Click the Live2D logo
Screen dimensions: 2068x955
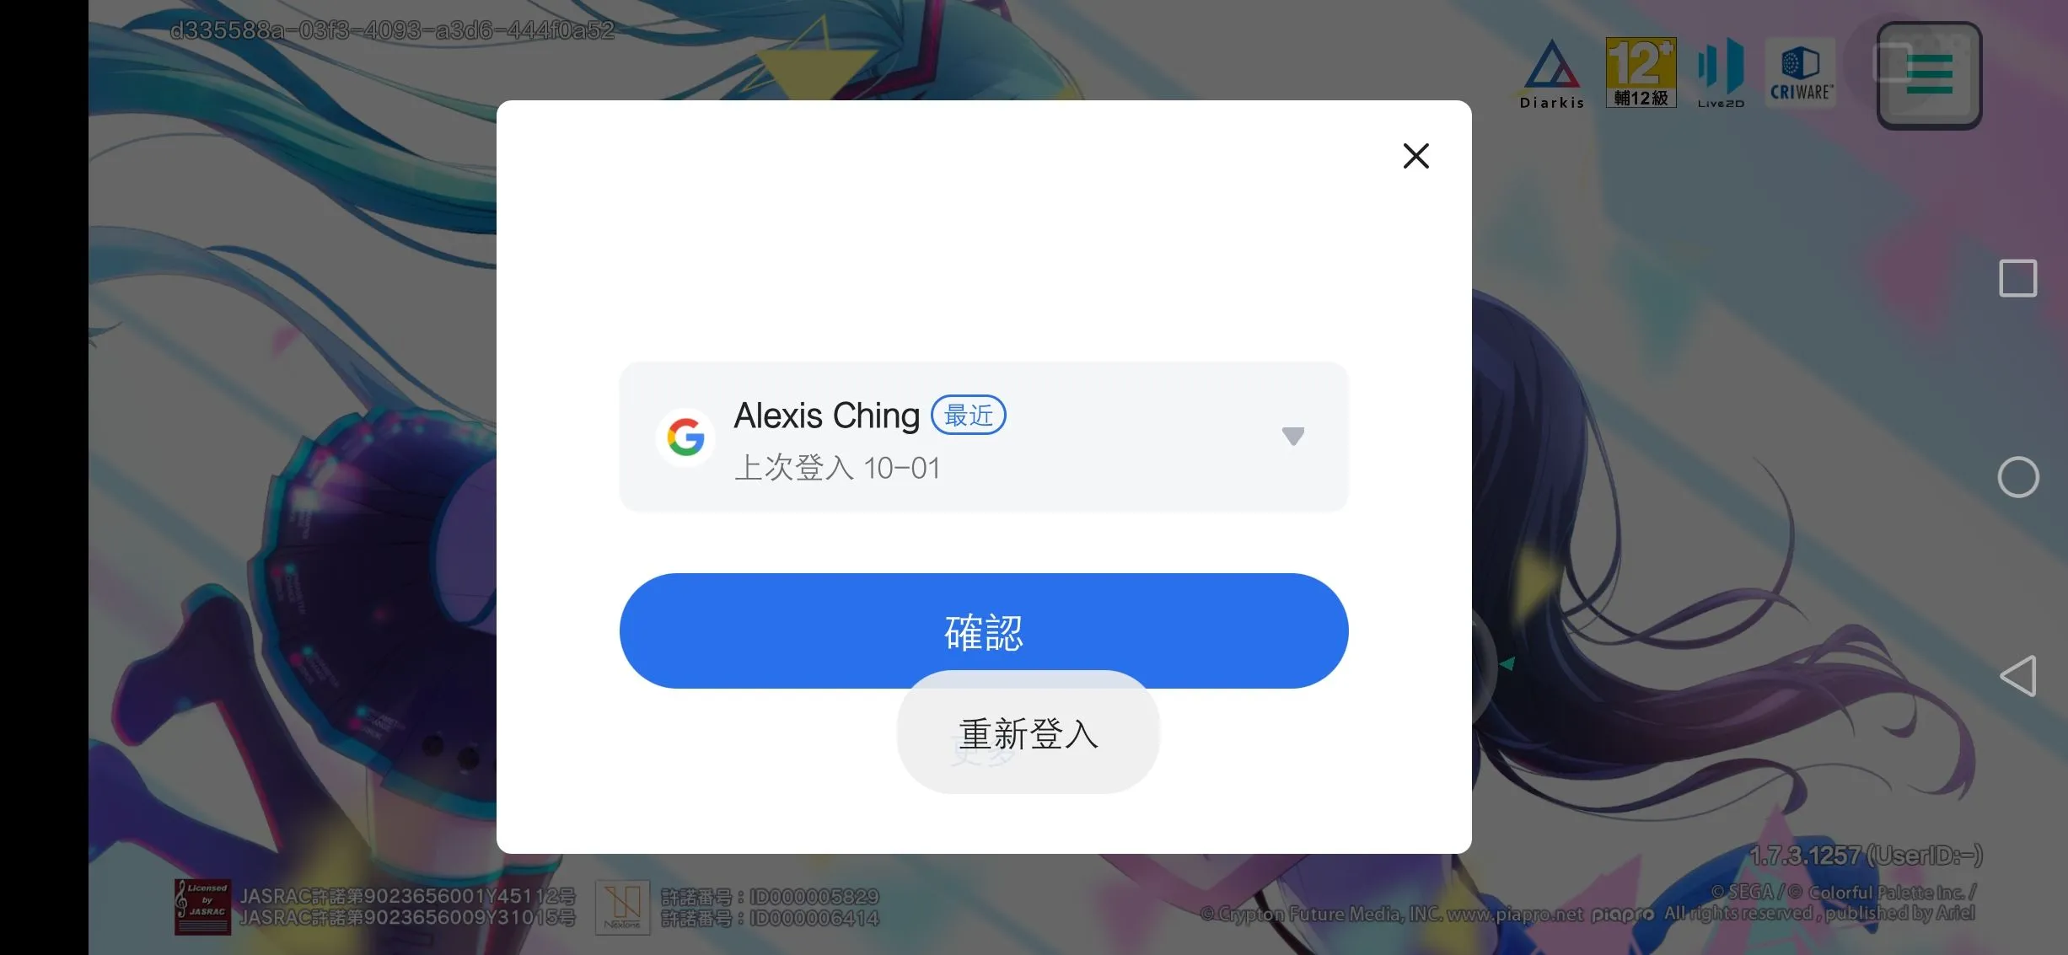click(x=1721, y=73)
